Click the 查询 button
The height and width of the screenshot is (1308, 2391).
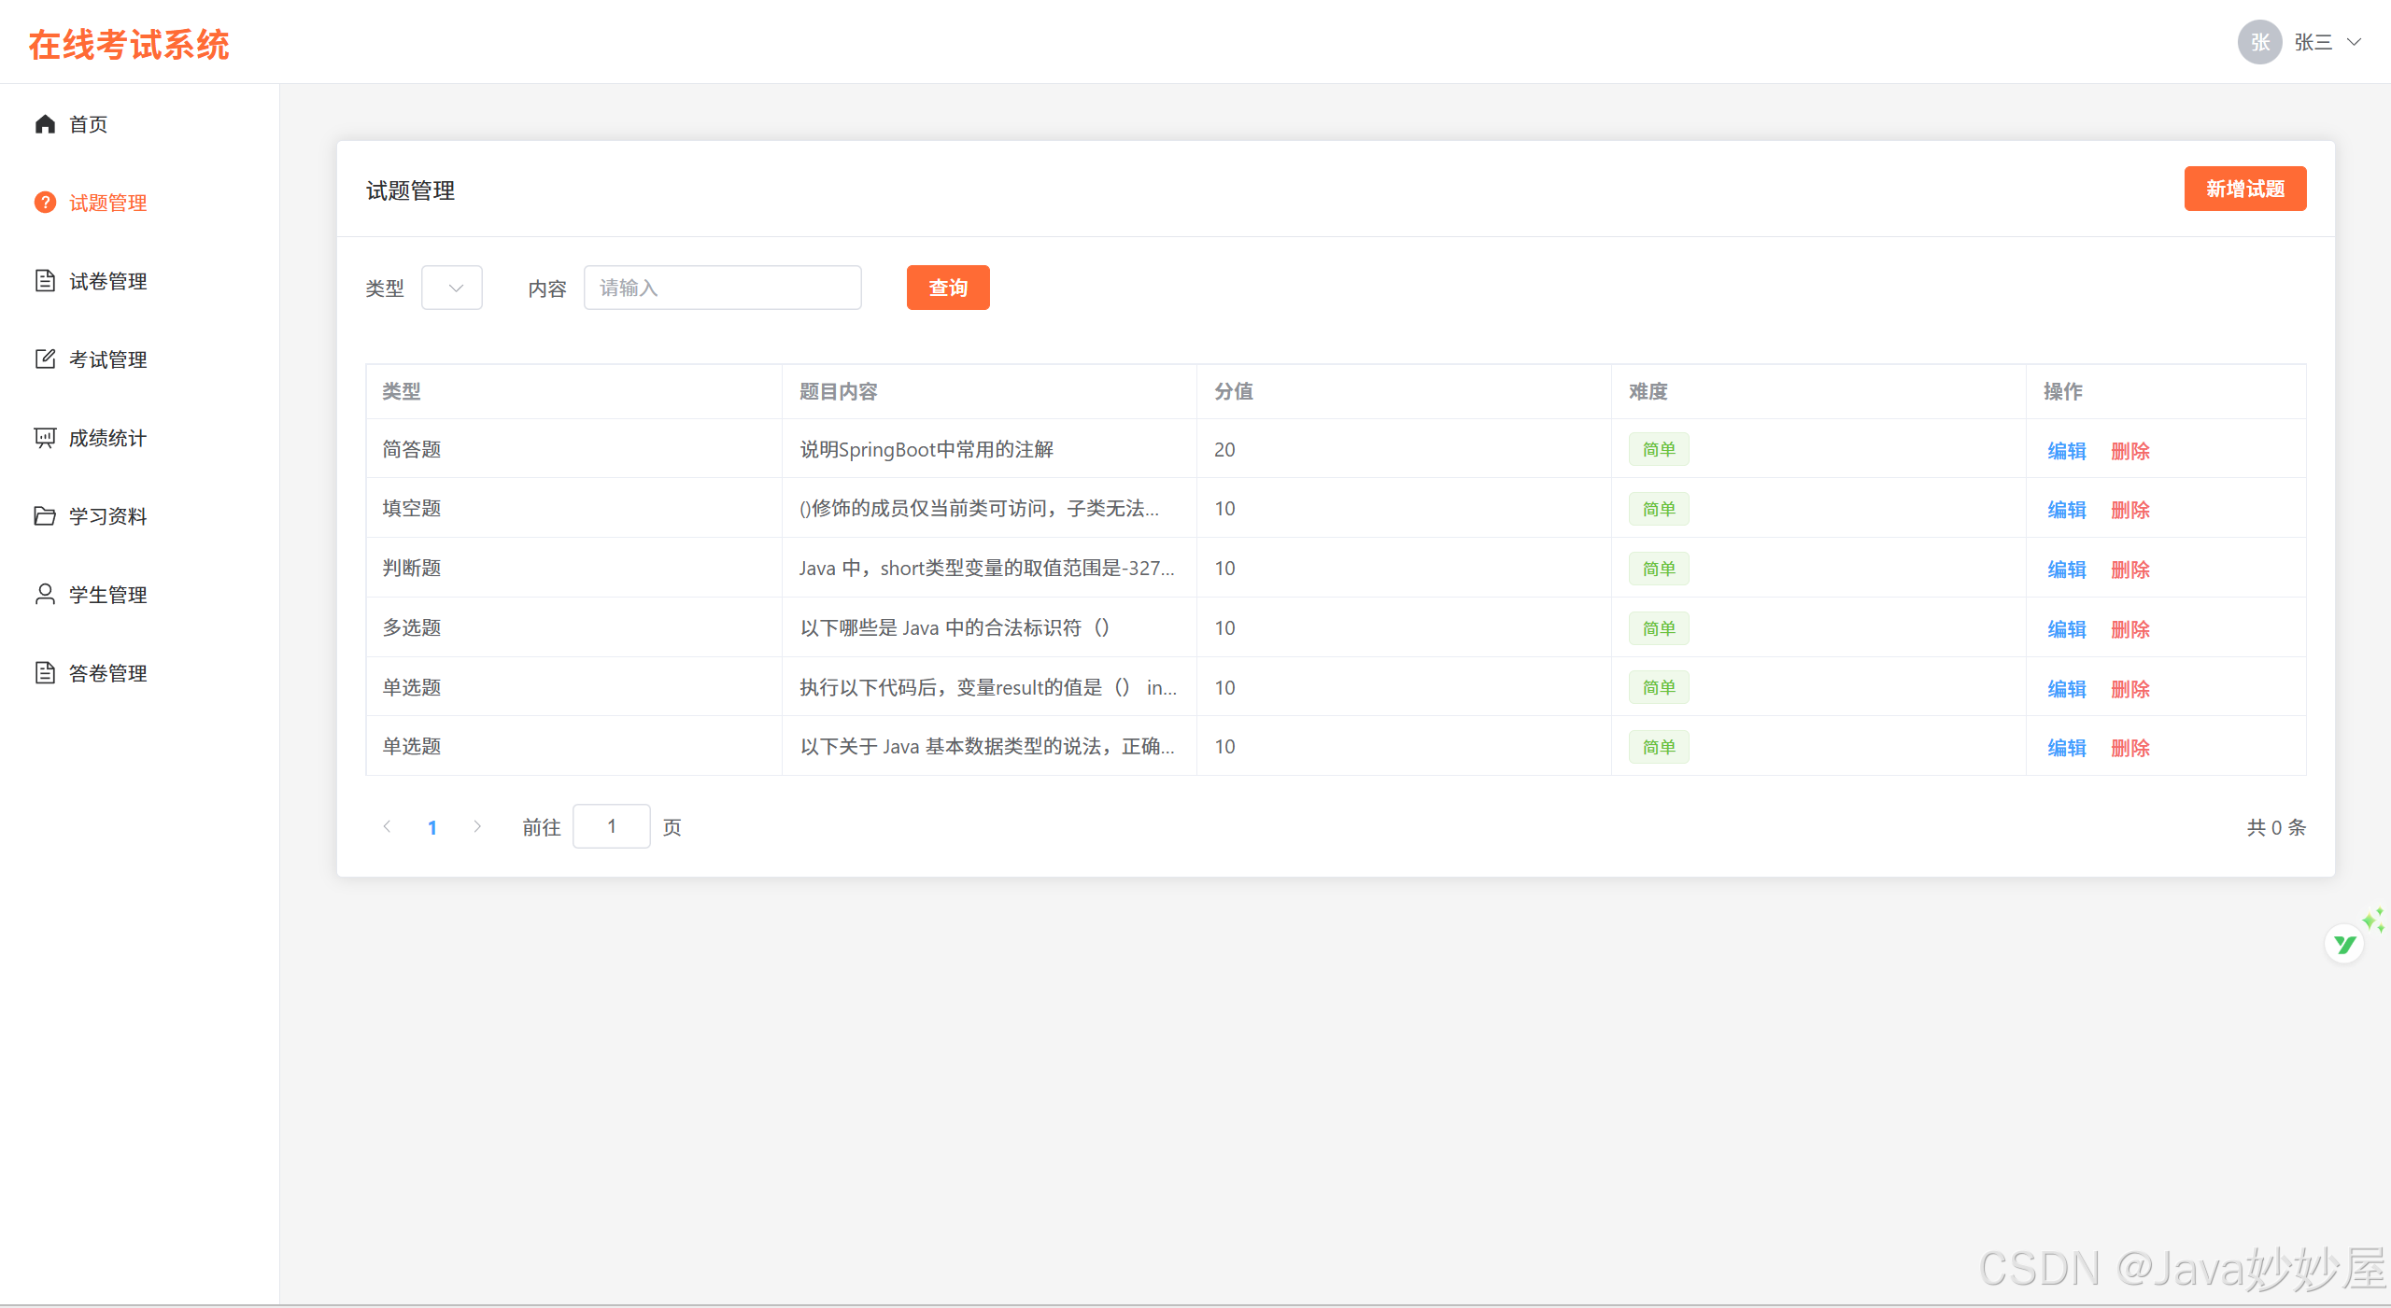pos(947,288)
